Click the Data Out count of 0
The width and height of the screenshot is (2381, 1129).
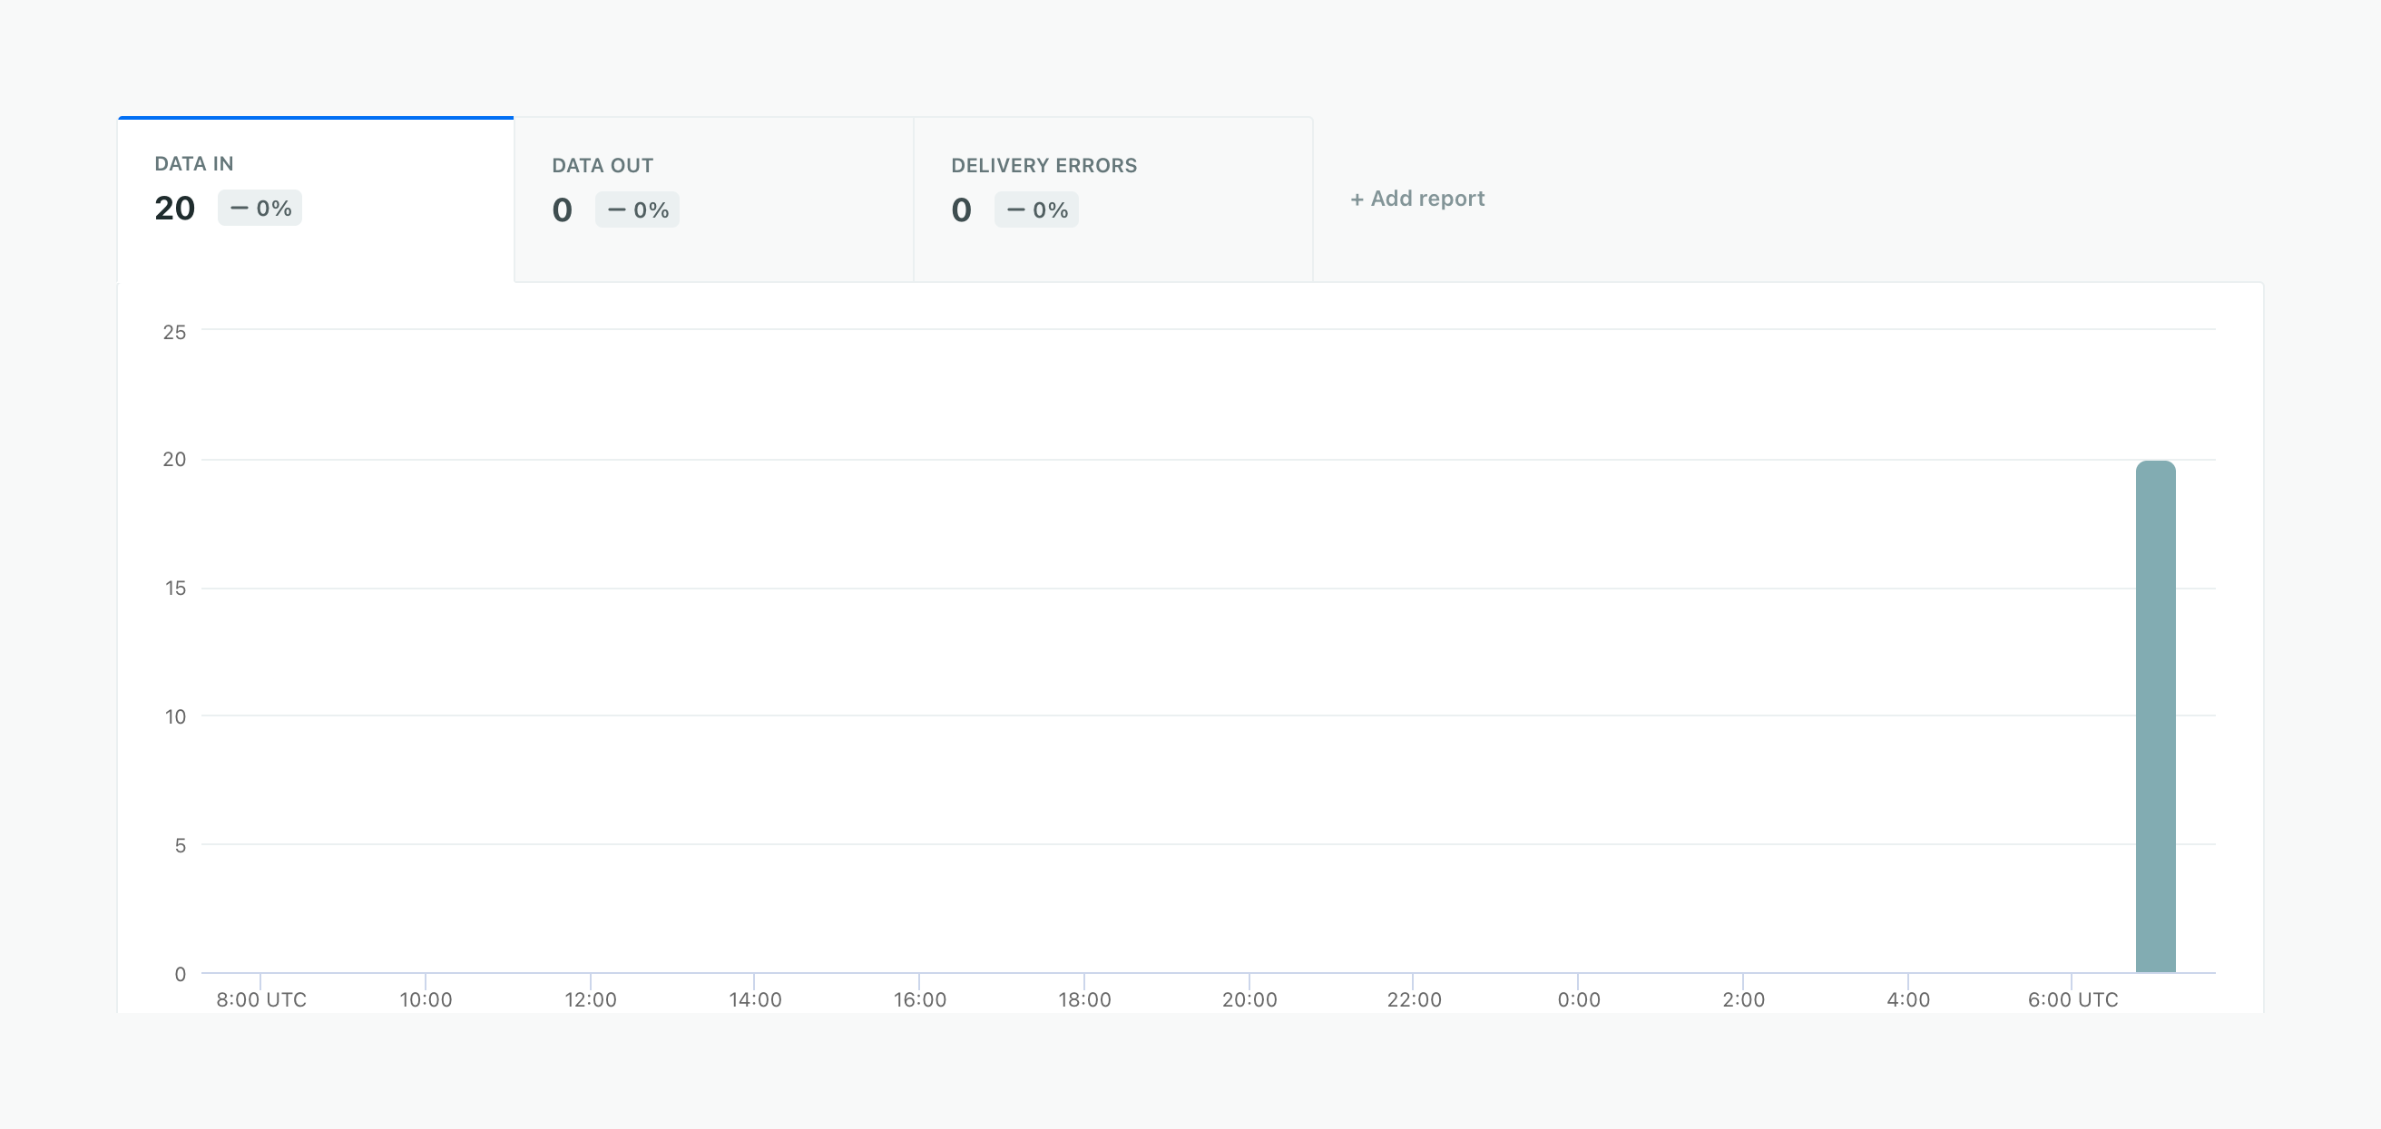(562, 209)
